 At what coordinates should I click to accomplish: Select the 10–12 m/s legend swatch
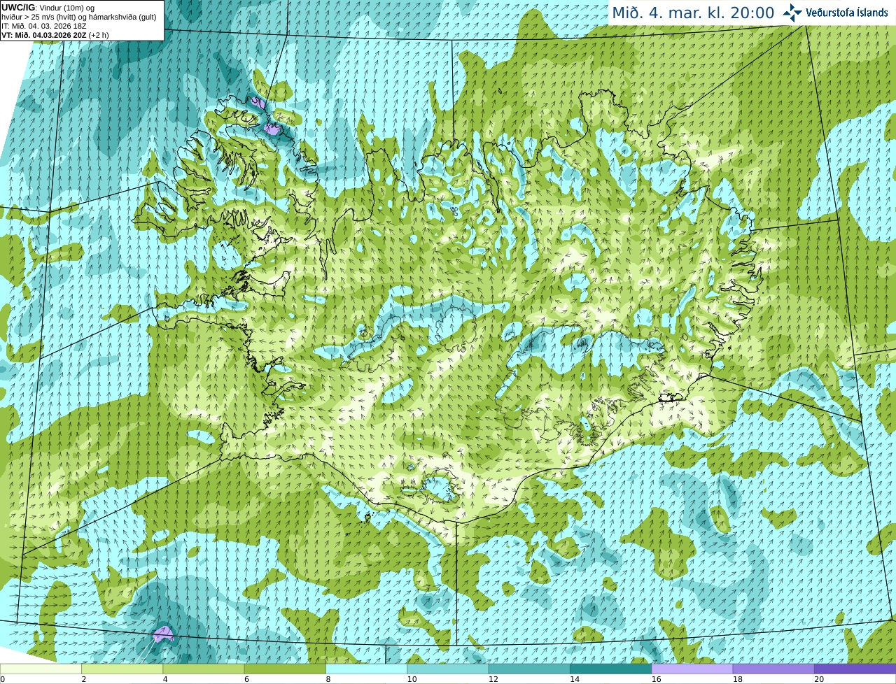(x=448, y=669)
